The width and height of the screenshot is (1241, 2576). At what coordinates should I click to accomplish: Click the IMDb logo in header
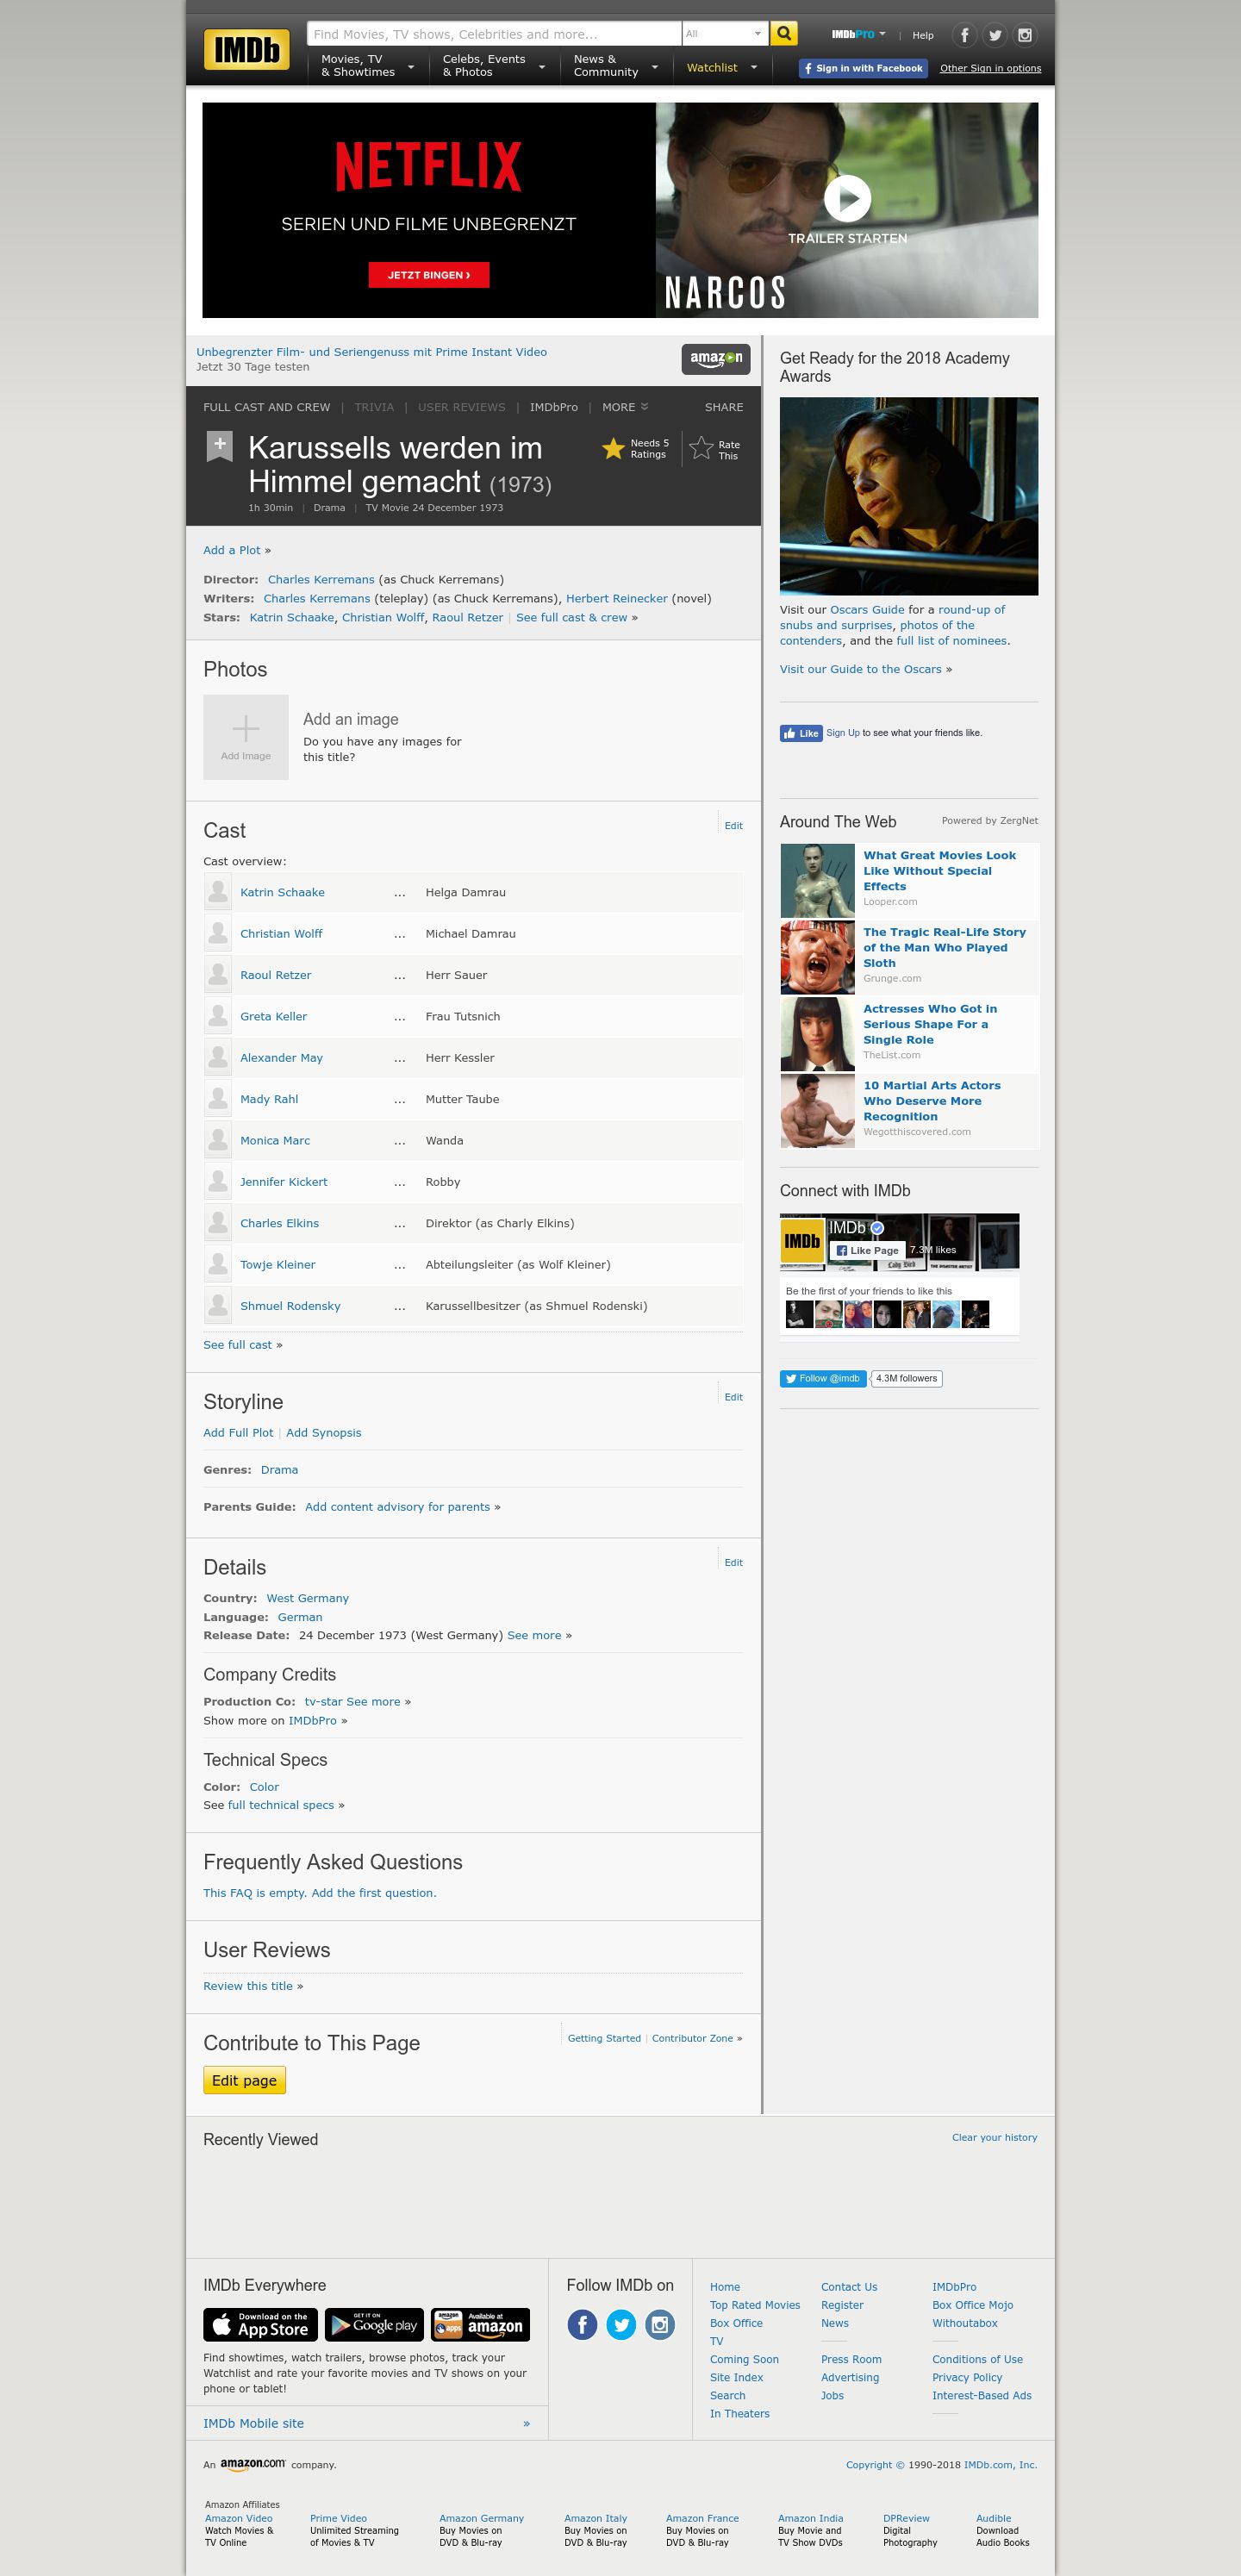click(247, 49)
